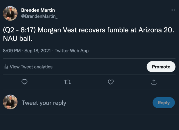The height and width of the screenshot is (130, 179).
Task: Click the analytics bar chart icon
Action: [x=6, y=67]
